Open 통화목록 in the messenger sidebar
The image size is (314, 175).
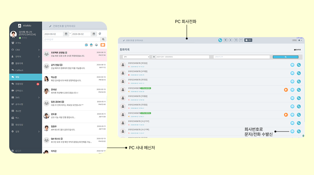pos(26,63)
